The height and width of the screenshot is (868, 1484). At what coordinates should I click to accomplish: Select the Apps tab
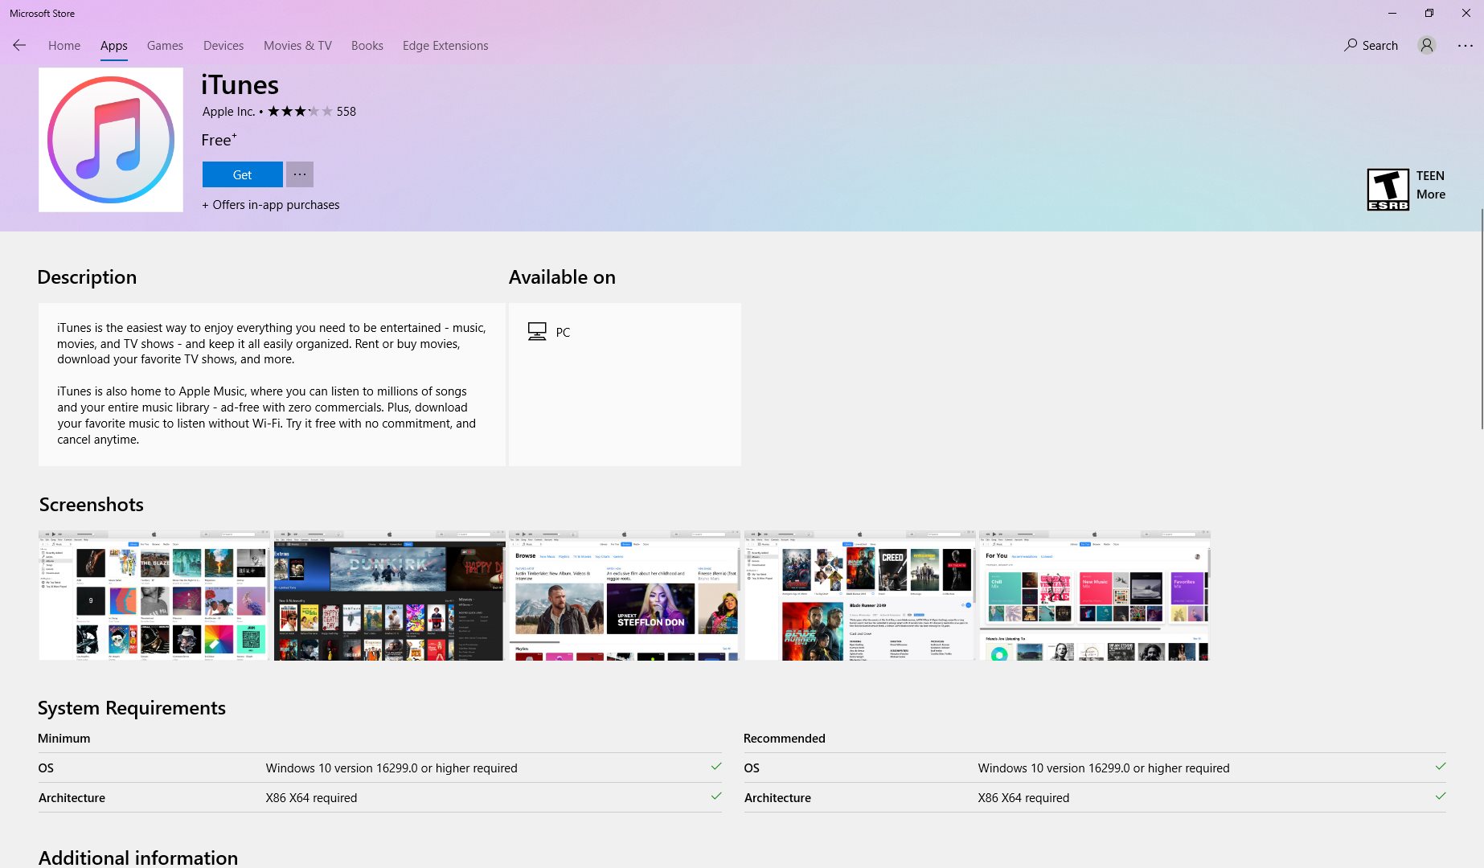tap(114, 45)
